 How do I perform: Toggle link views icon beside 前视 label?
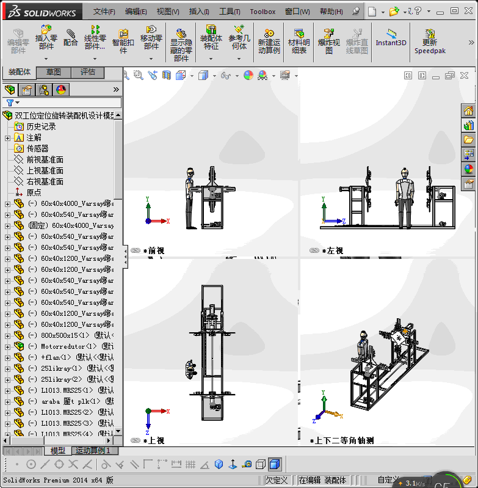coord(136,250)
